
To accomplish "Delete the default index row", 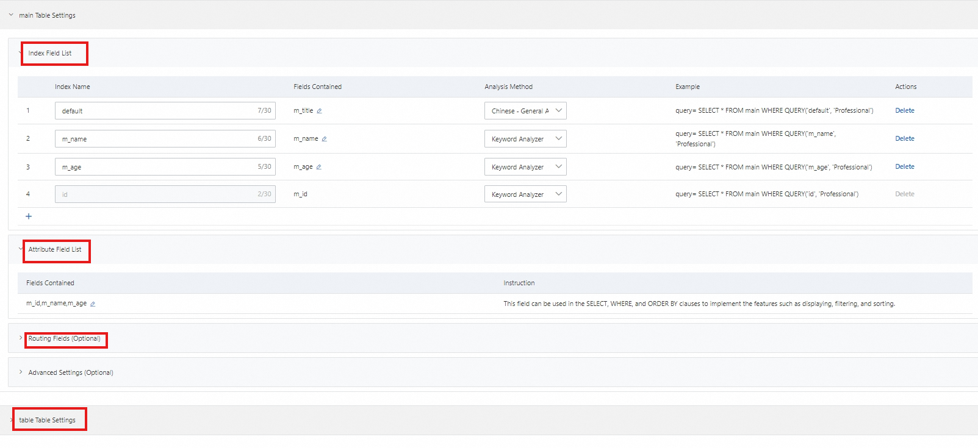I will [x=905, y=110].
